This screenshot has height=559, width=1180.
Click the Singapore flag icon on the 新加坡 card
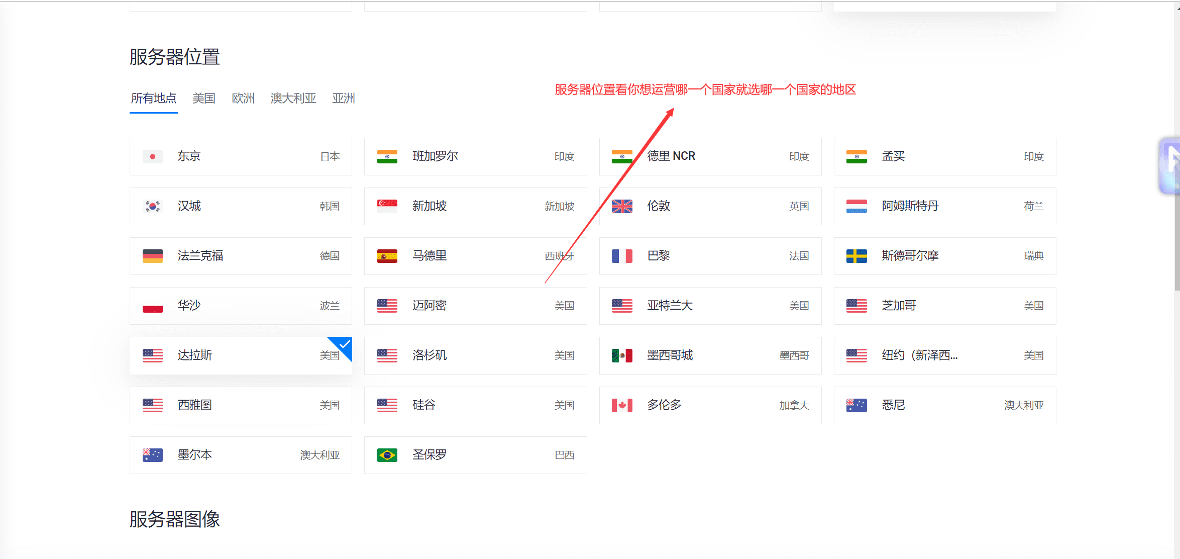387,206
